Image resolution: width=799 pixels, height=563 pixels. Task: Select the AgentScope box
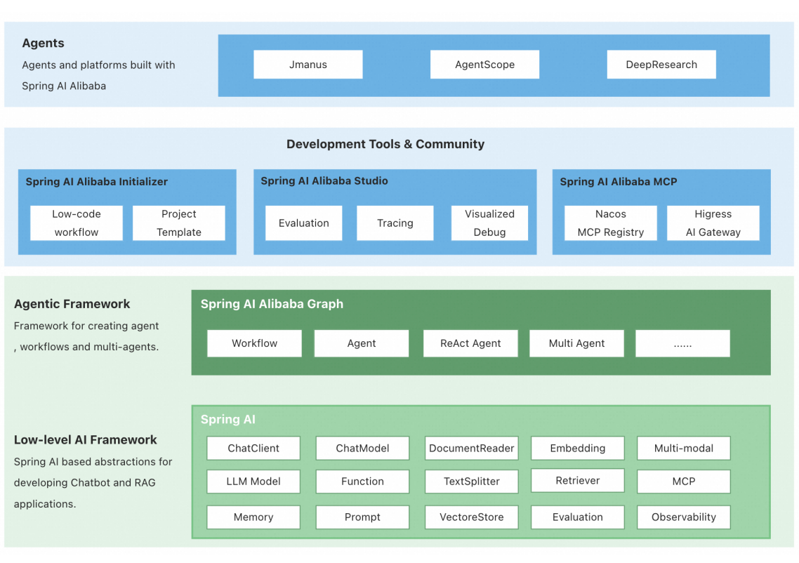tap(484, 64)
